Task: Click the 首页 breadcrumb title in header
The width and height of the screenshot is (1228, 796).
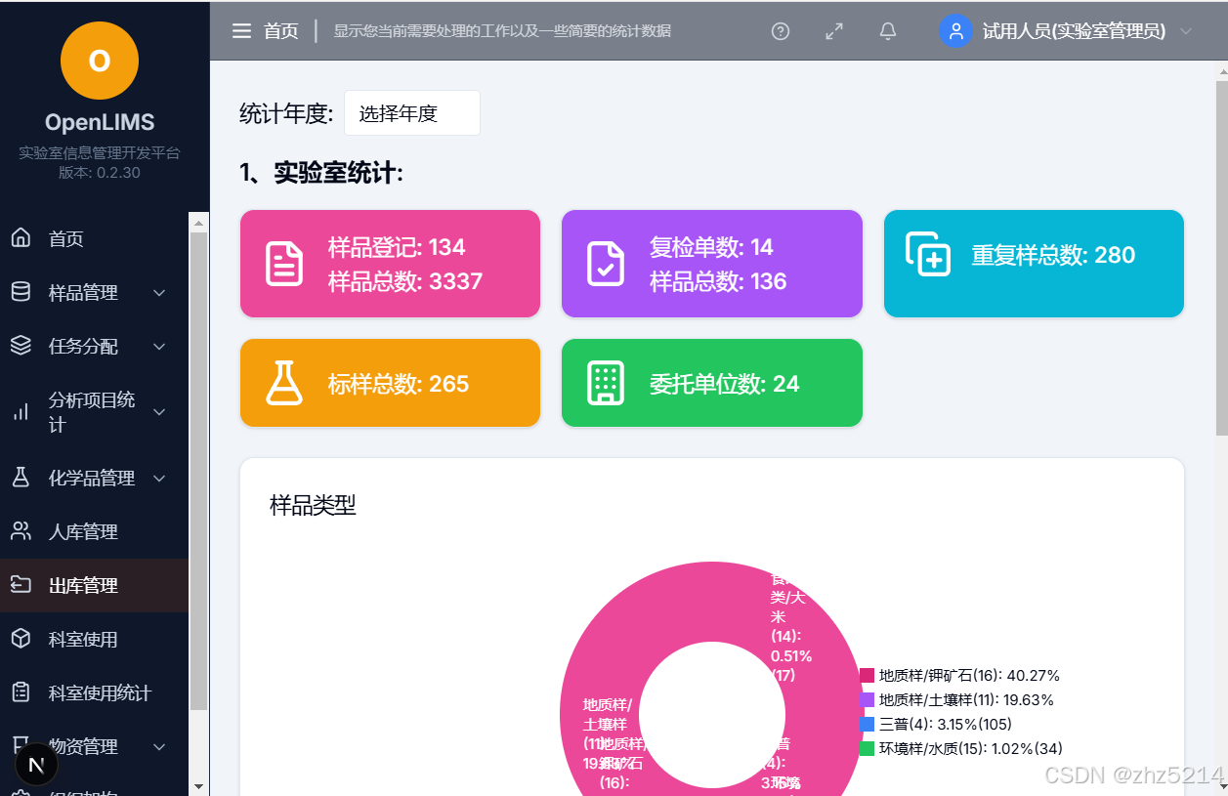Action: (x=281, y=31)
